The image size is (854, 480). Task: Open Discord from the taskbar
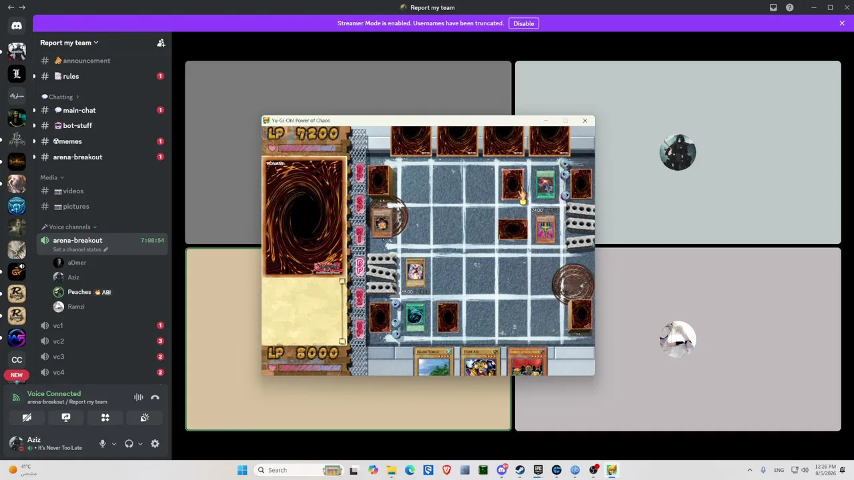tap(502, 470)
